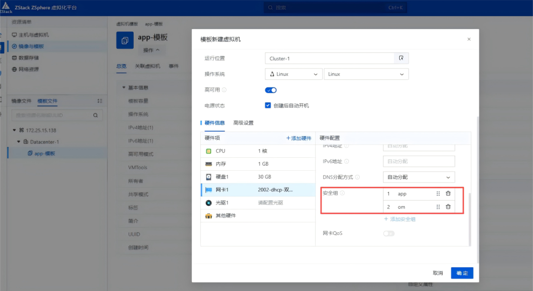Open the DNS分配方式 dropdown

(x=419, y=177)
